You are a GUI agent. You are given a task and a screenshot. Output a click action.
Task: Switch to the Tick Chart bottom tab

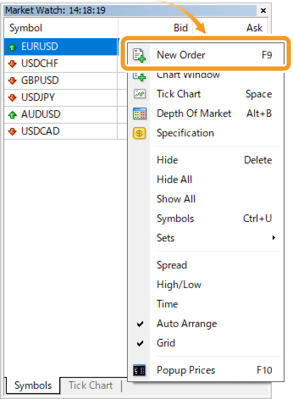[x=91, y=385]
